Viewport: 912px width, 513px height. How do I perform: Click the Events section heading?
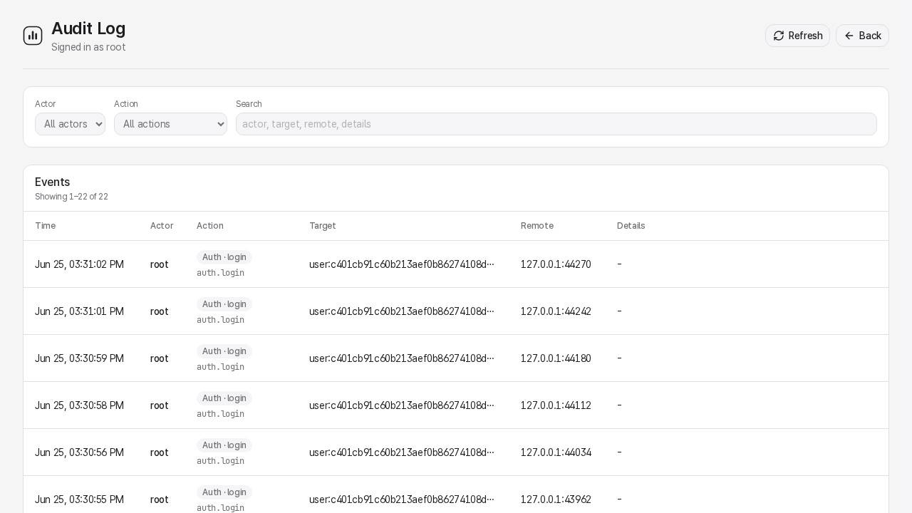[x=53, y=182]
